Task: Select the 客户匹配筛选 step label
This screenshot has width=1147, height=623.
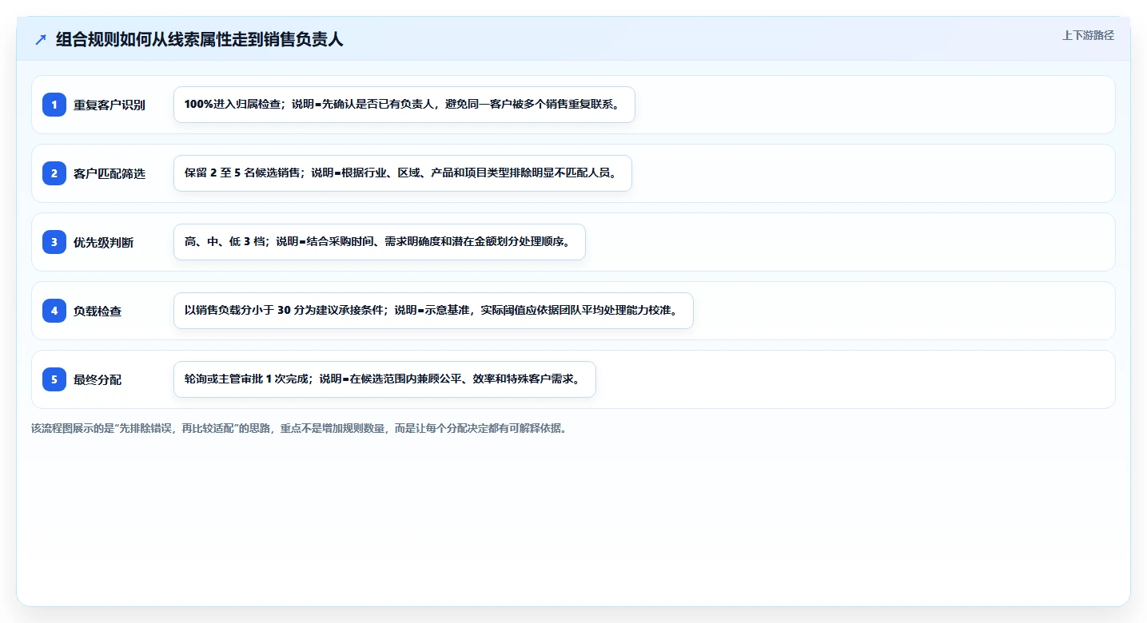Action: click(x=110, y=173)
